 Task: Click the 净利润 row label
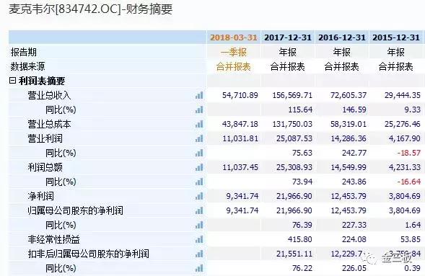pyautogui.click(x=40, y=196)
